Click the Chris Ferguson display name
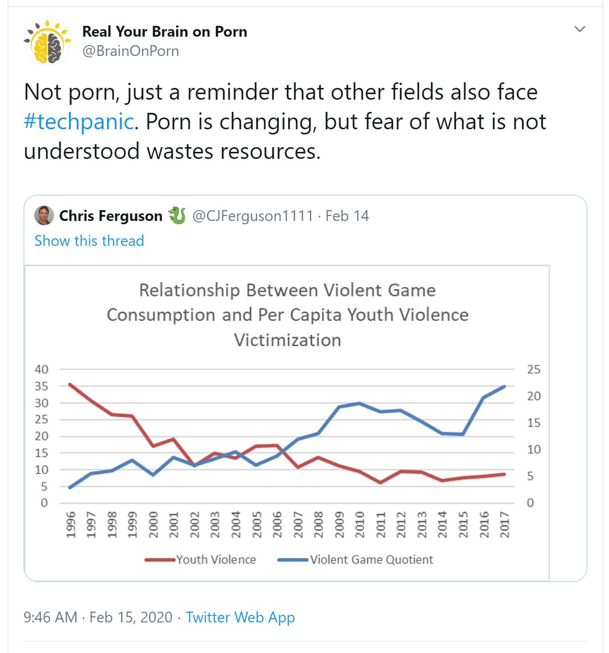609x653 pixels. [x=111, y=216]
